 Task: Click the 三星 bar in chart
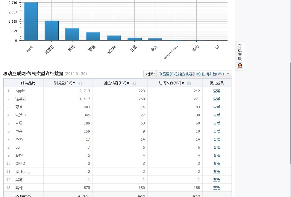coord(134,39)
